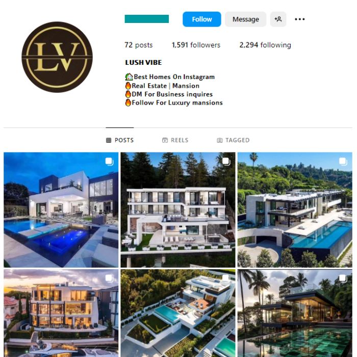Image resolution: width=357 pixels, height=357 pixels.
Task: Click the Message button
Action: 245,19
